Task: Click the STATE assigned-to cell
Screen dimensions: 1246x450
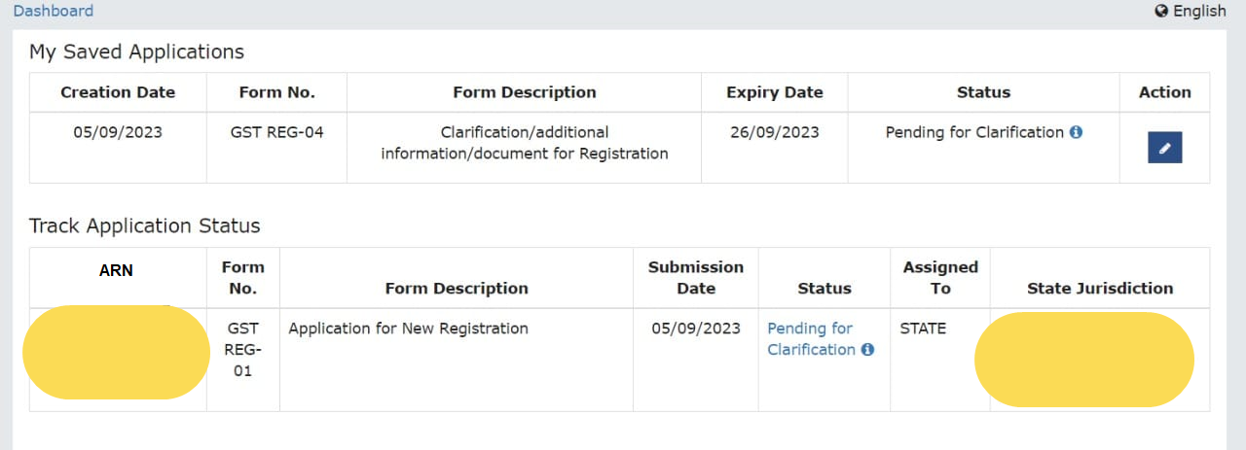Action: coord(923,329)
